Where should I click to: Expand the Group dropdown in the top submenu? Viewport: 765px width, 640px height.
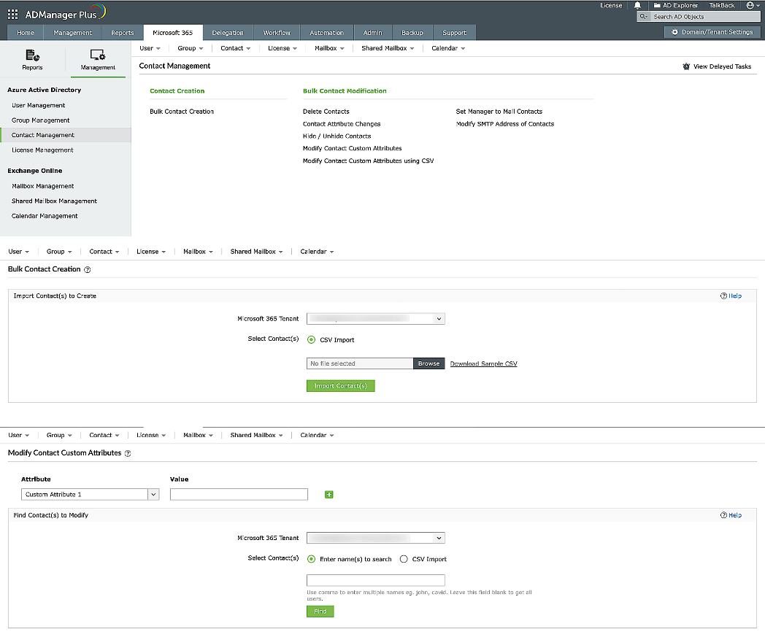tap(191, 48)
